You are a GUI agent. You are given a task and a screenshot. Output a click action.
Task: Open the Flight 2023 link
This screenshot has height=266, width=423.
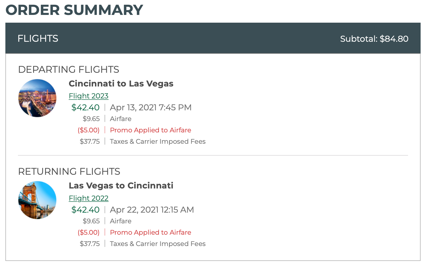(88, 96)
